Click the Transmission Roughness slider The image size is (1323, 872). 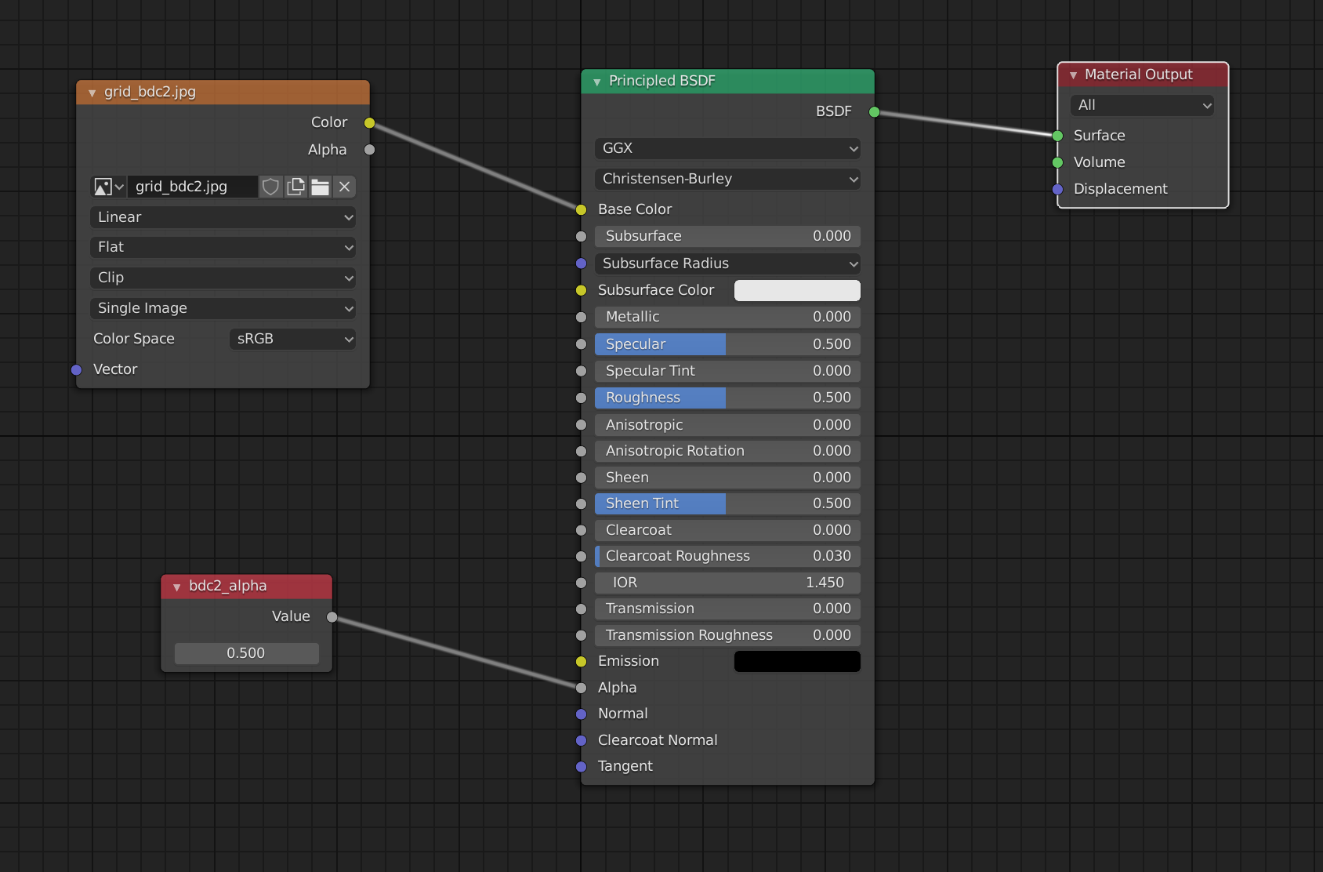tap(727, 635)
